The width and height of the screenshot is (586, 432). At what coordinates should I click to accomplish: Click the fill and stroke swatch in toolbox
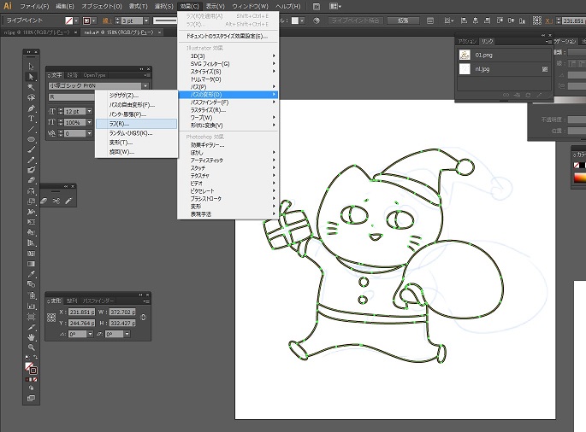(x=31, y=368)
